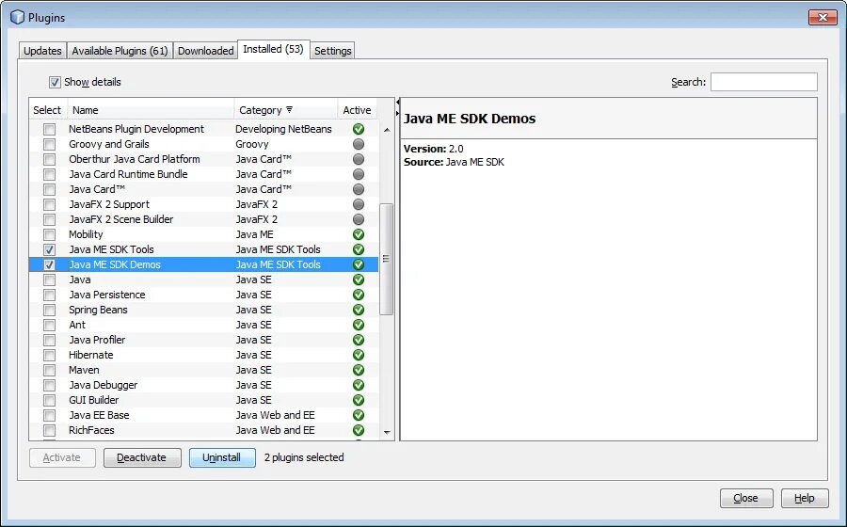Click inactive status icon for Groovy and Grails
847x527 pixels.
point(359,144)
